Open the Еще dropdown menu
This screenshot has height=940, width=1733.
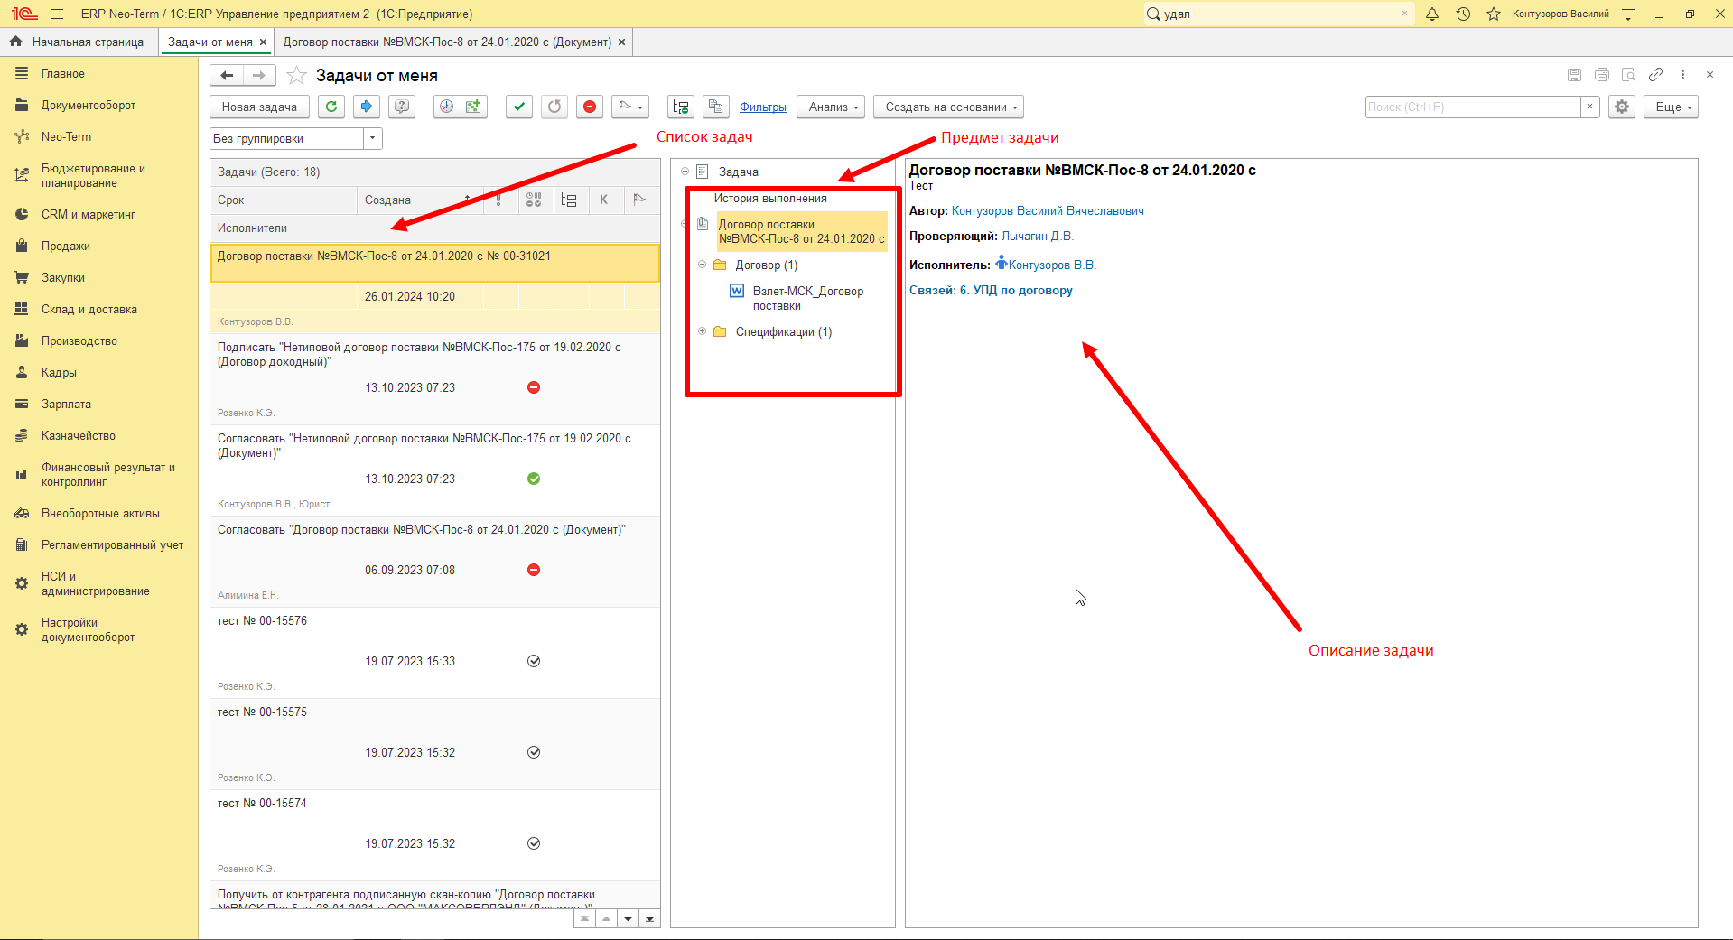pyautogui.click(x=1671, y=107)
